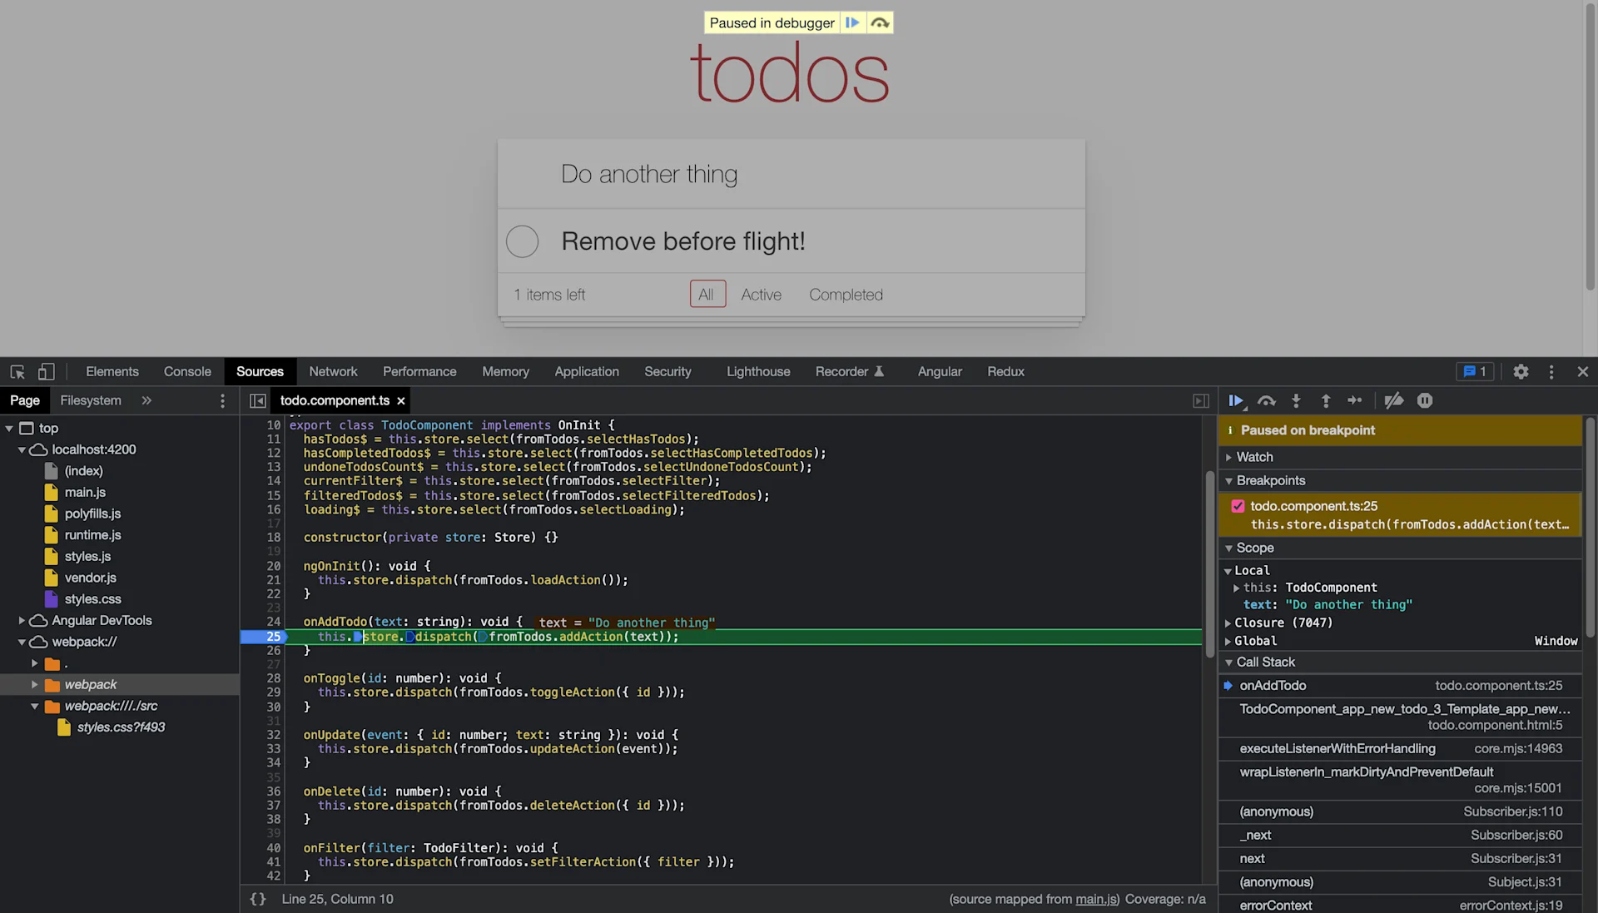Image resolution: width=1598 pixels, height=913 pixels.
Task: Click the pretty-print braces icon in status bar
Action: click(258, 899)
